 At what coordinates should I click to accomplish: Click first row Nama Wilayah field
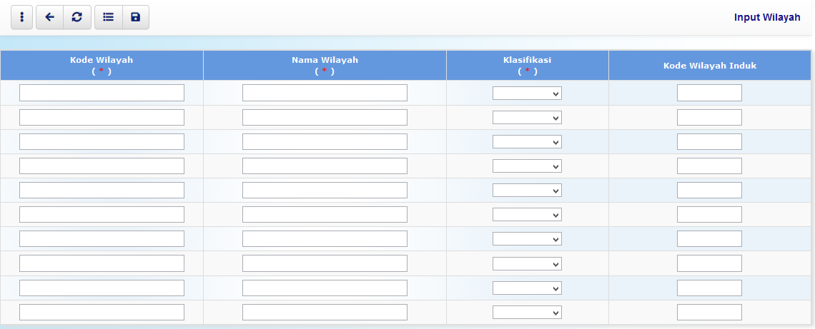coord(325,93)
